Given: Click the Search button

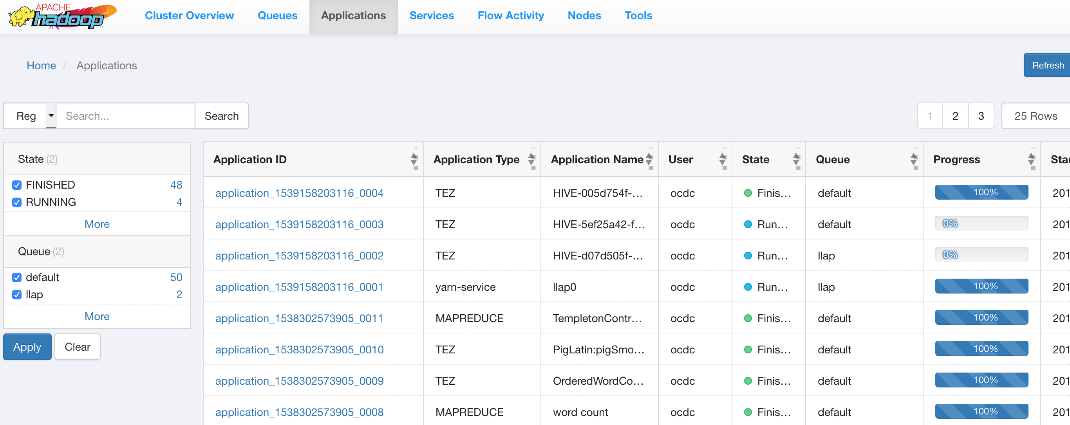Looking at the screenshot, I should pos(221,116).
